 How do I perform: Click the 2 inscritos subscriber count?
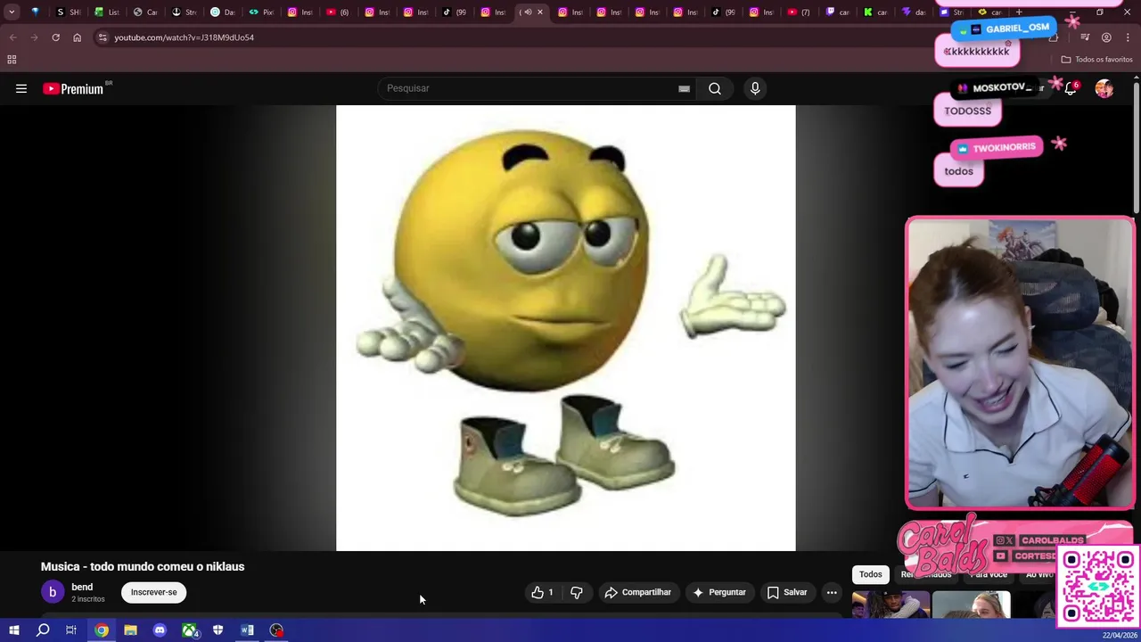click(x=87, y=599)
